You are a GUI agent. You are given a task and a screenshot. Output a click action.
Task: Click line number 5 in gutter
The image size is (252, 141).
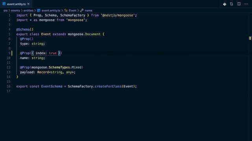[x=9, y=34]
